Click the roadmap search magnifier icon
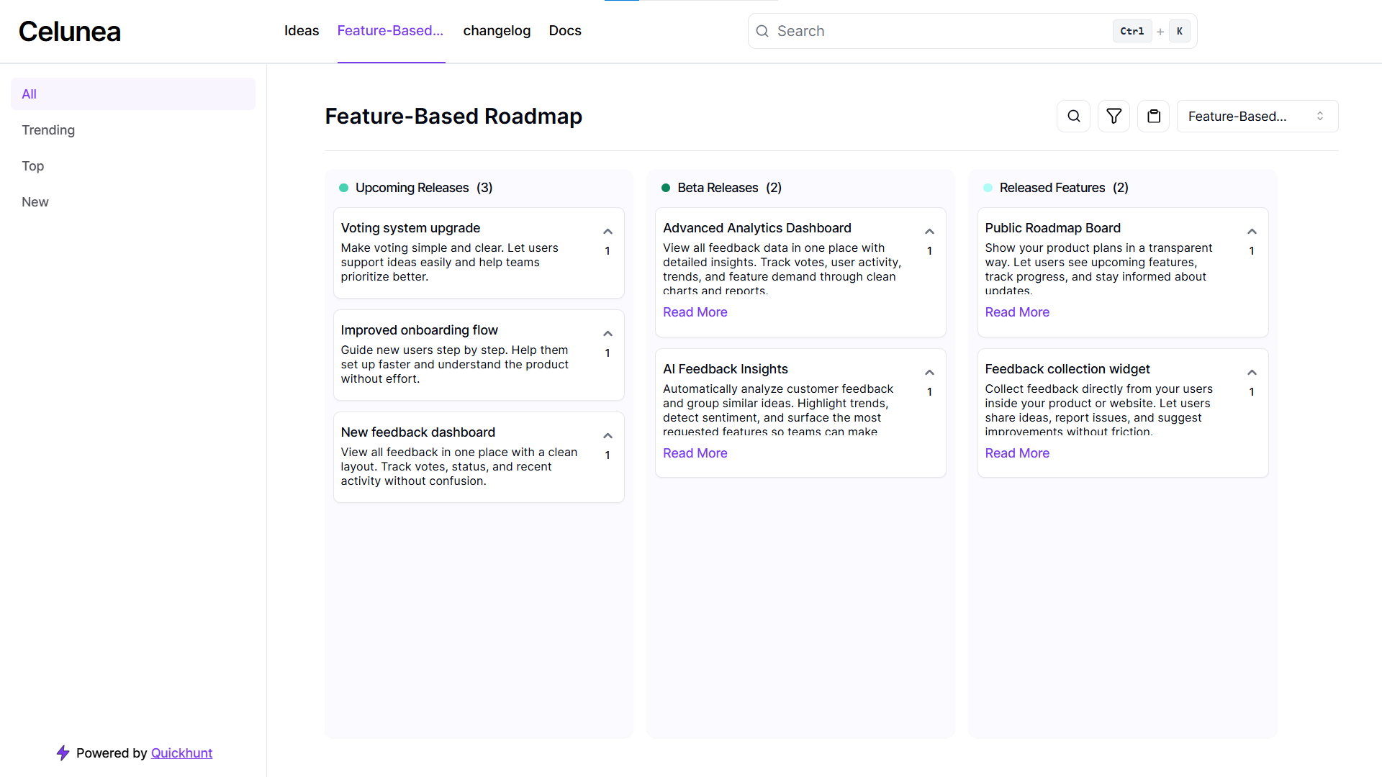1382x777 pixels. [x=1073, y=116]
